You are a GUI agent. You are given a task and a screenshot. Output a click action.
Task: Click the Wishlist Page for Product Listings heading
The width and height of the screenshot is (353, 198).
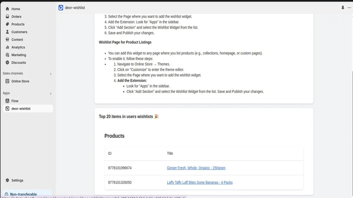125,42
